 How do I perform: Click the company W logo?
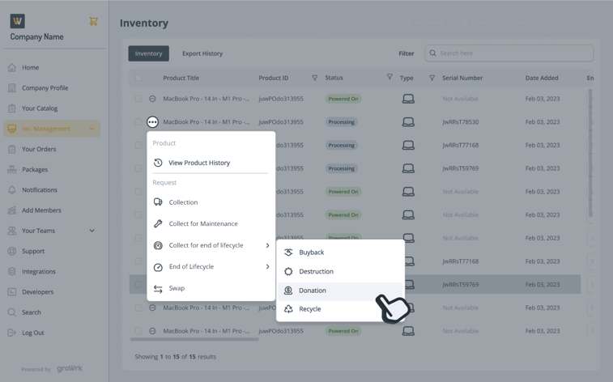pyautogui.click(x=17, y=21)
